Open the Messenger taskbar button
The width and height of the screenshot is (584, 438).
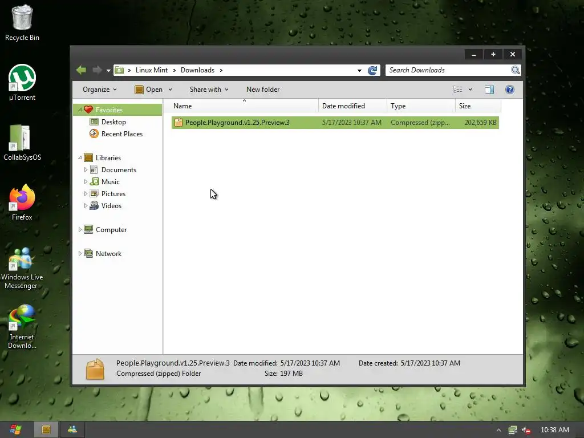(72, 429)
